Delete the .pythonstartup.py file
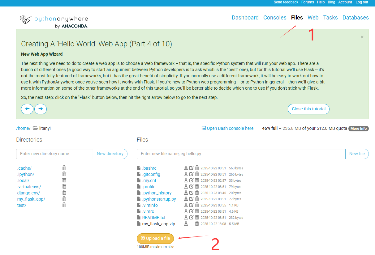 click(x=197, y=199)
